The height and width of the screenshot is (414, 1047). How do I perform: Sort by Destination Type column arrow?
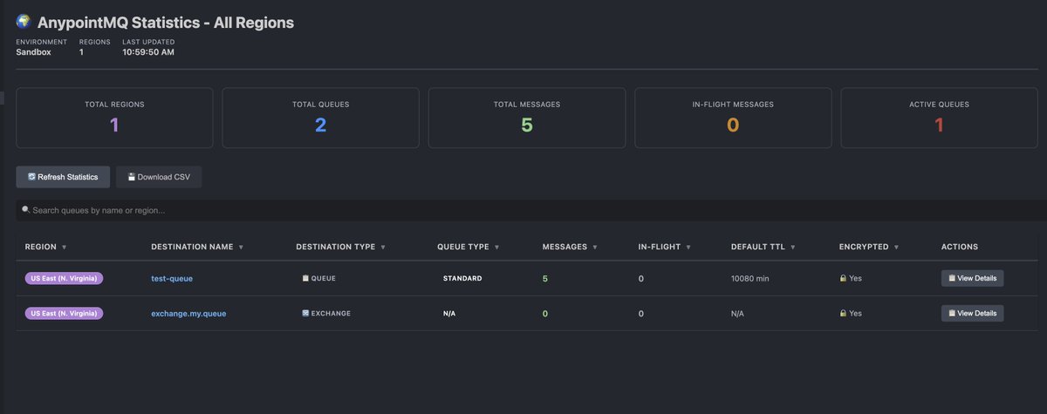tap(383, 248)
